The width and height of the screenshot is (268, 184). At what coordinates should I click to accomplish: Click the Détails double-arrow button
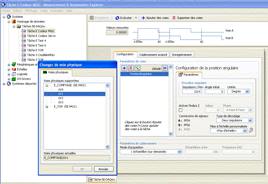(x=165, y=68)
